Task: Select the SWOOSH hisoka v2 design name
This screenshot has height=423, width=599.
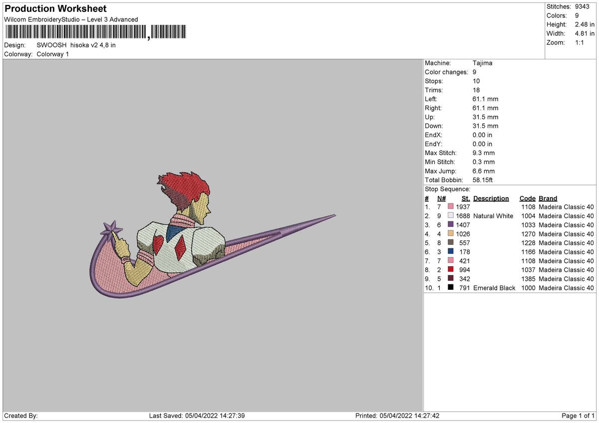Action: click(75, 45)
